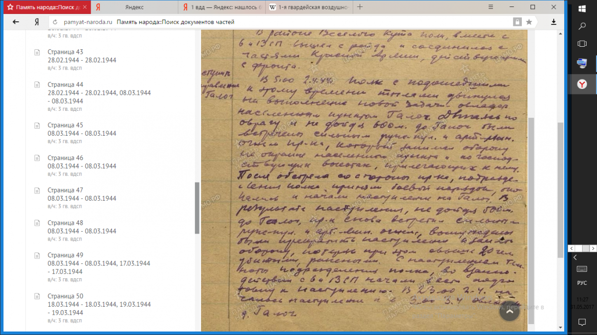Viewport: 597px width, 335px height.
Task: Go back with the browser arrow
Action: tap(16, 22)
